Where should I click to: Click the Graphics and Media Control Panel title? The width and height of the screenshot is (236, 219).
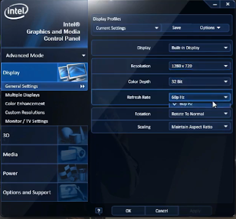[x=53, y=31]
